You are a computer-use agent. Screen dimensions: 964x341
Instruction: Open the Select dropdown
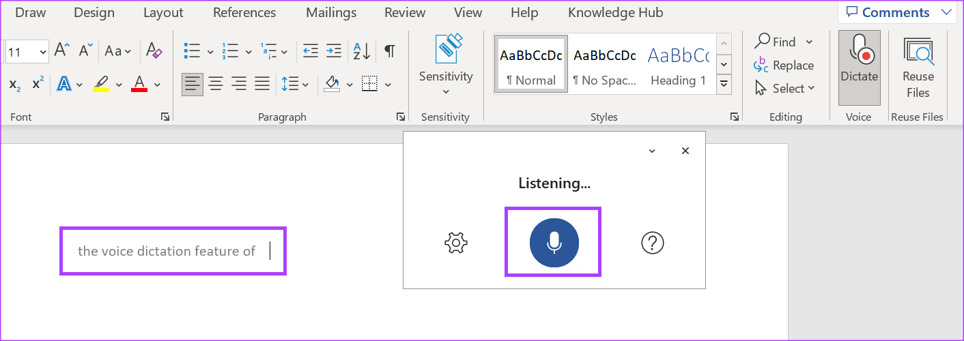(x=785, y=88)
